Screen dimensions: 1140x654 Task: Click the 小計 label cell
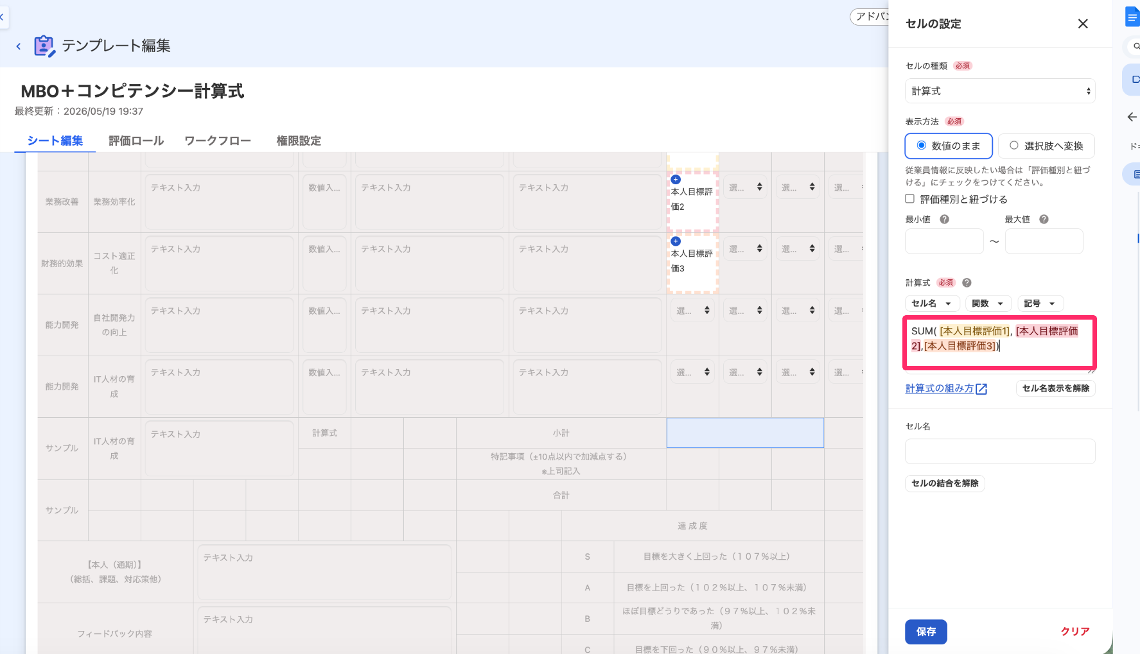coord(561,433)
